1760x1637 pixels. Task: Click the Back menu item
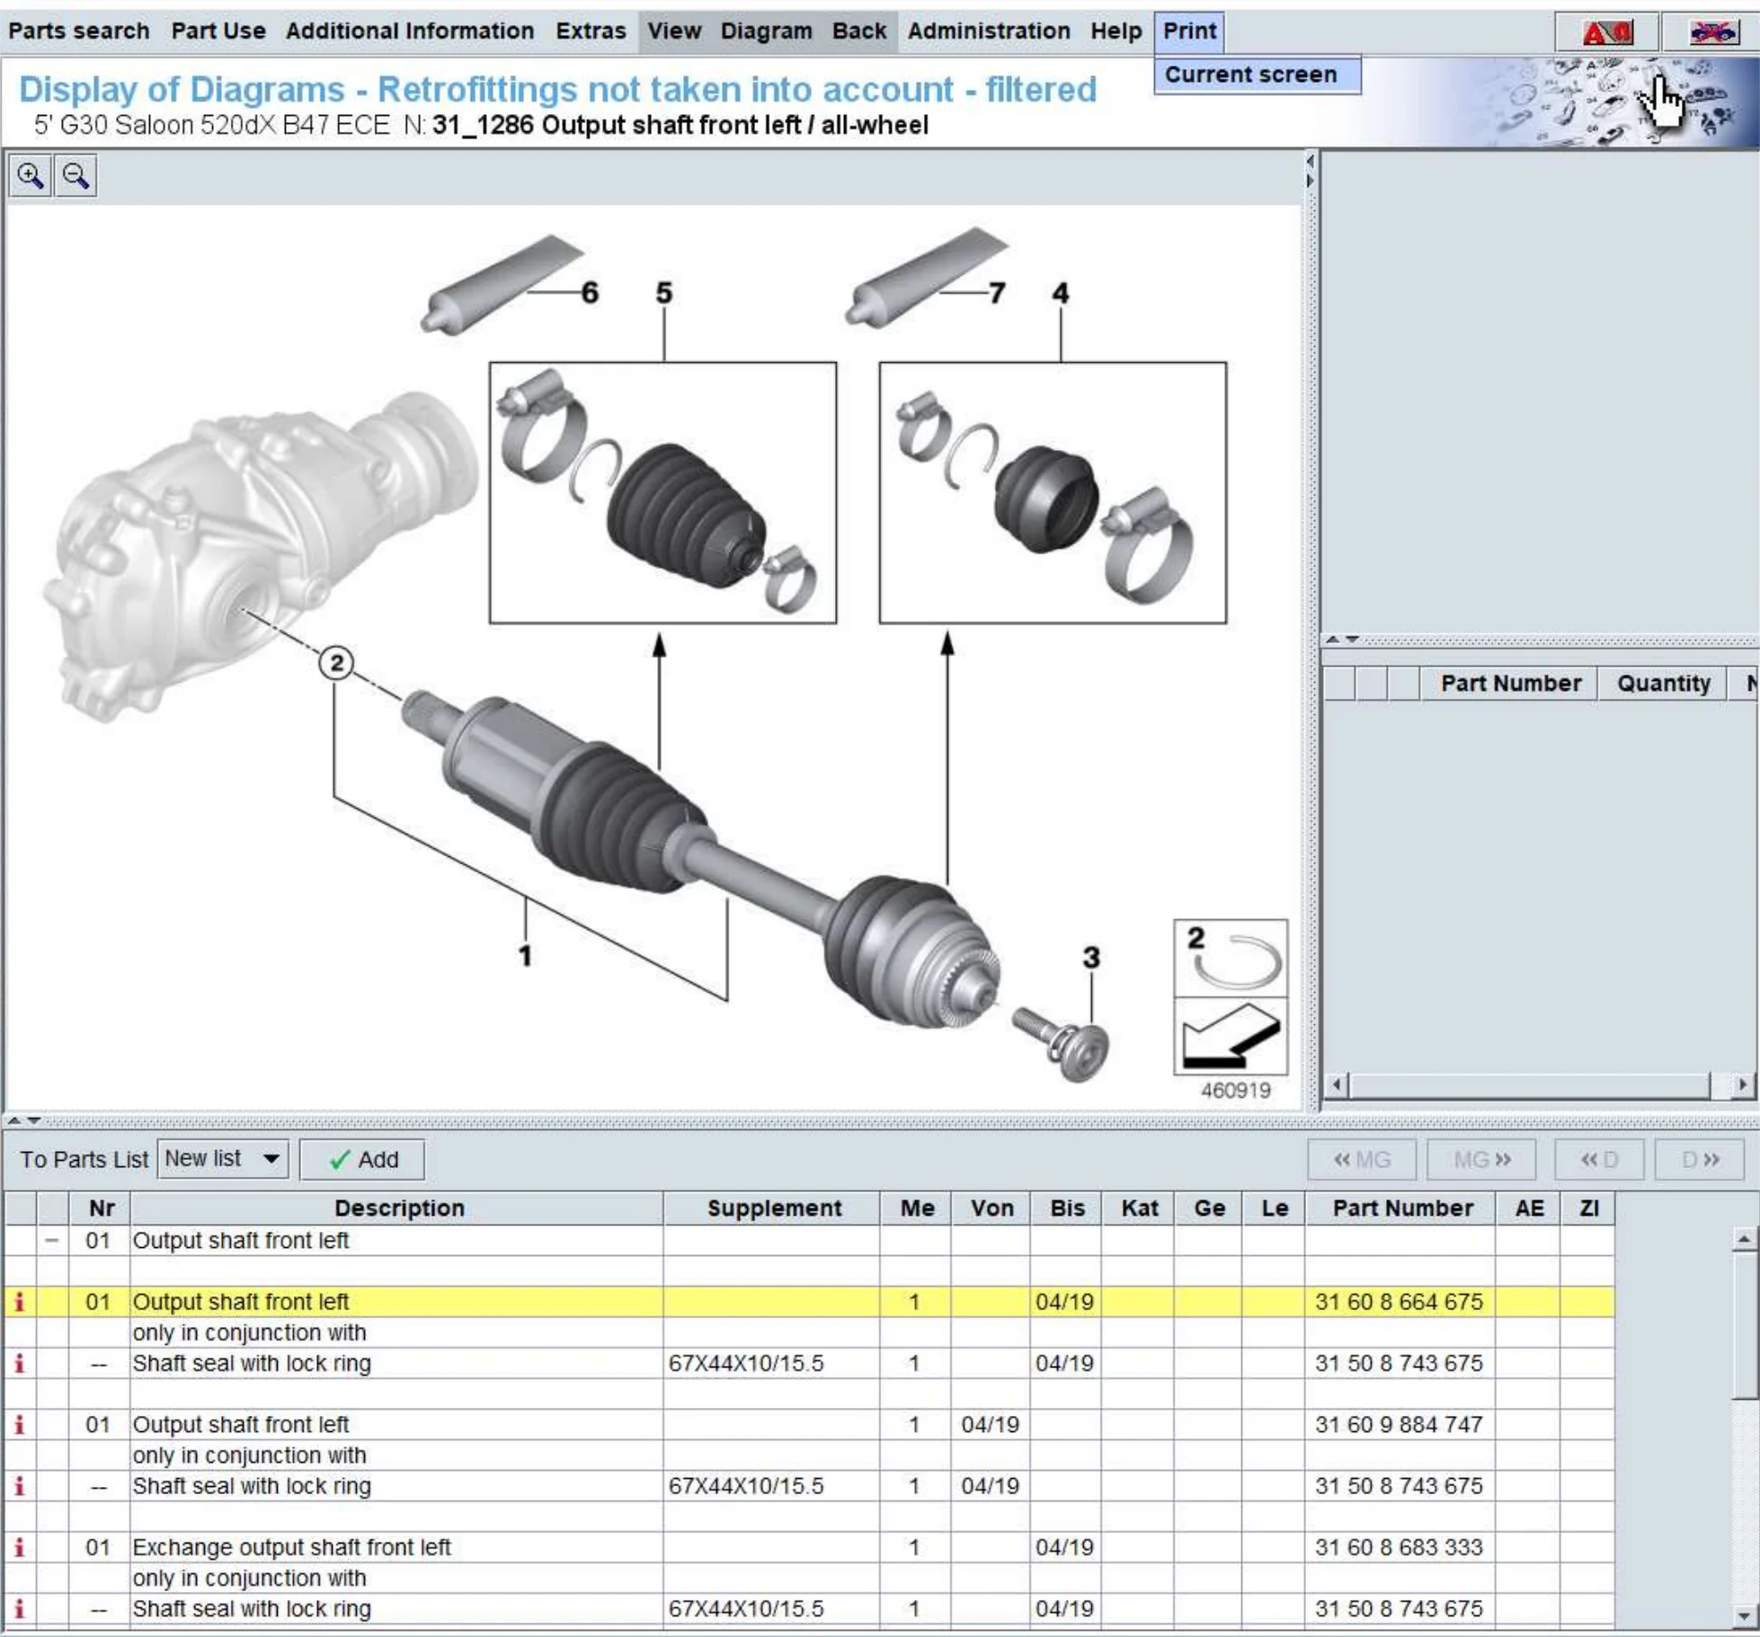pyautogui.click(x=859, y=31)
